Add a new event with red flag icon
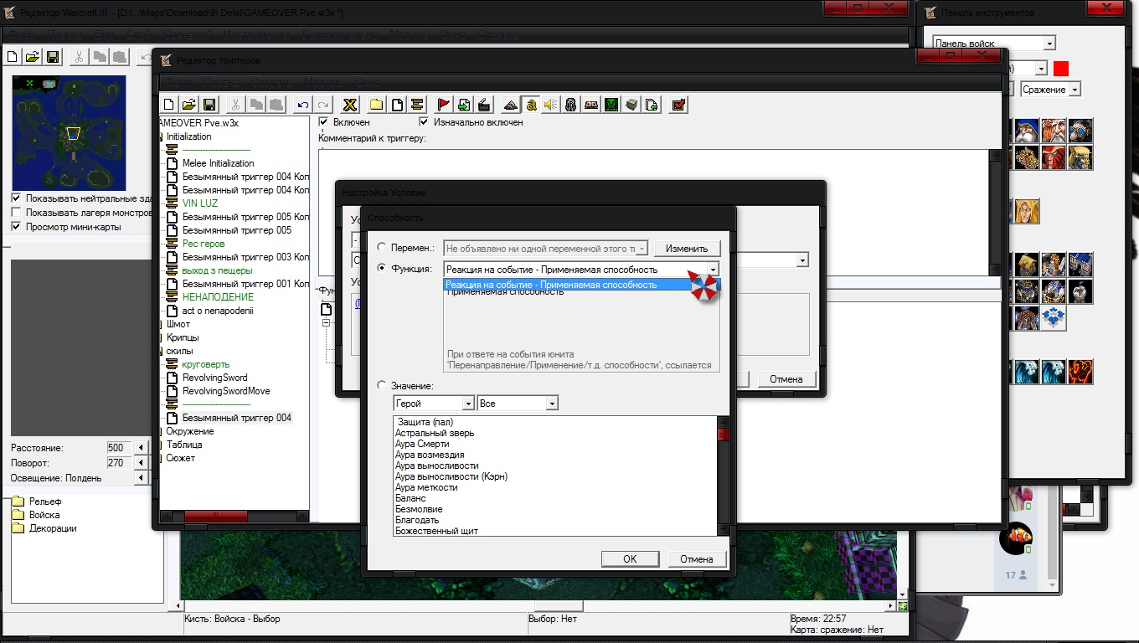This screenshot has height=643, width=1139. click(x=444, y=105)
